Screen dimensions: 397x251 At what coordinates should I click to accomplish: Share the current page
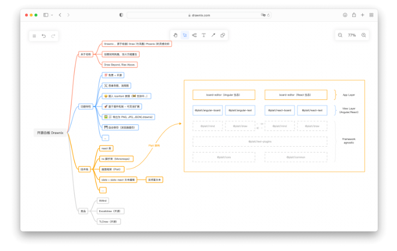[x=354, y=15]
